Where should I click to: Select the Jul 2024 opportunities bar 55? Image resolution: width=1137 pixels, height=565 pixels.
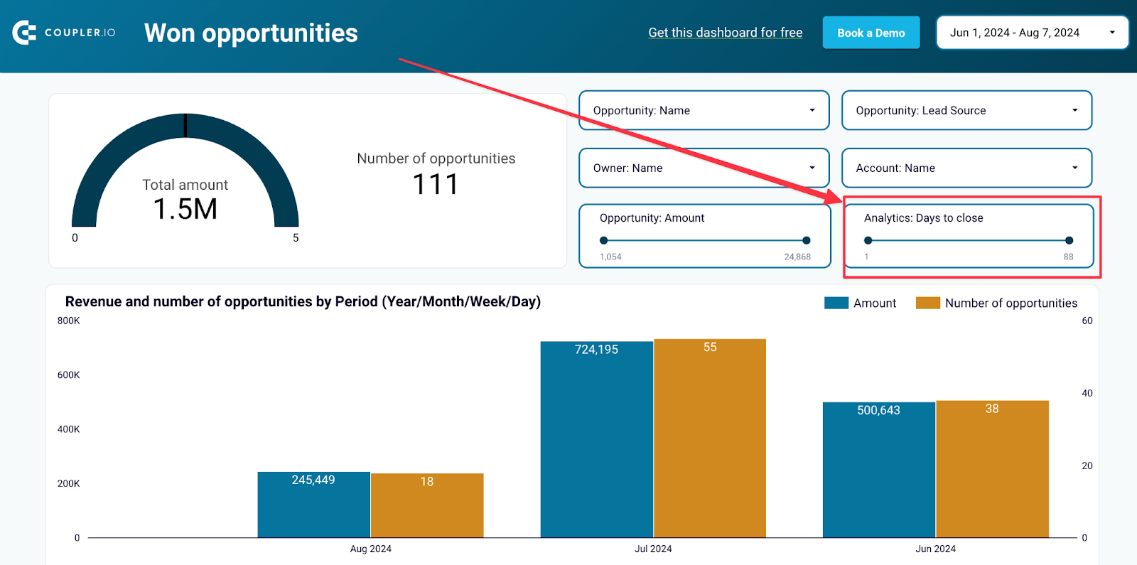(710, 438)
